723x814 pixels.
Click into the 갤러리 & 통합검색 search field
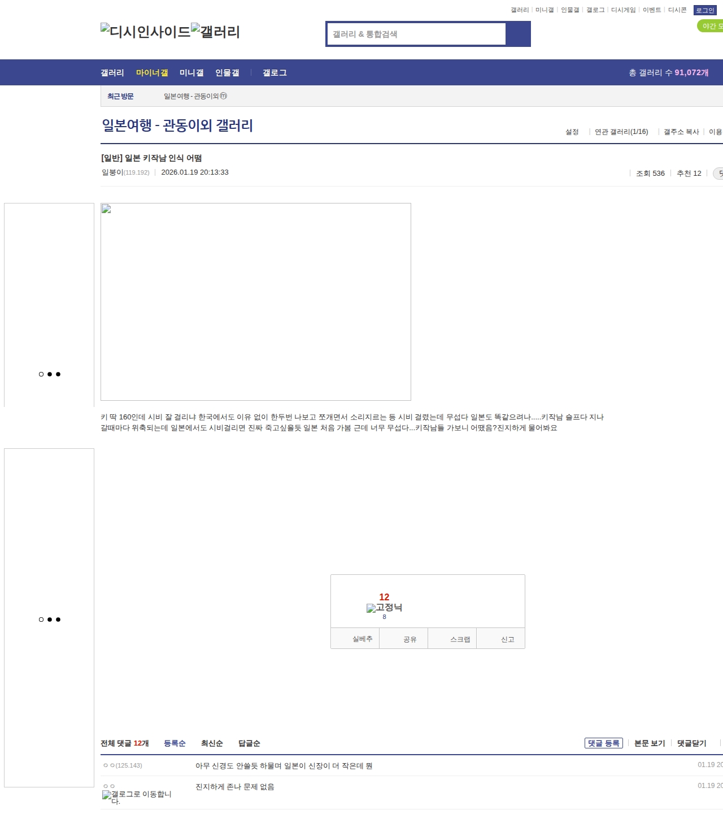coord(417,34)
